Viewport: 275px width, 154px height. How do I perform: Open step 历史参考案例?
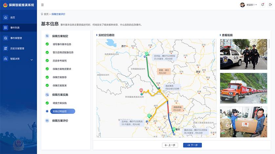click(60, 61)
